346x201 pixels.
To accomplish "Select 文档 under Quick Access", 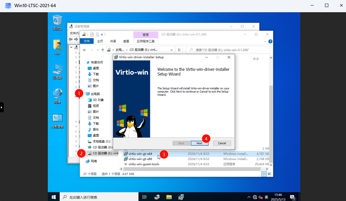I will (x=93, y=80).
